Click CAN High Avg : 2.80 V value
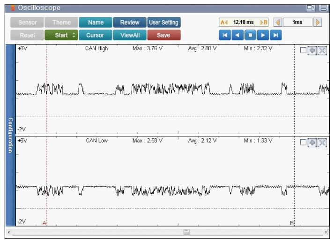334x243 pixels. [x=202, y=48]
